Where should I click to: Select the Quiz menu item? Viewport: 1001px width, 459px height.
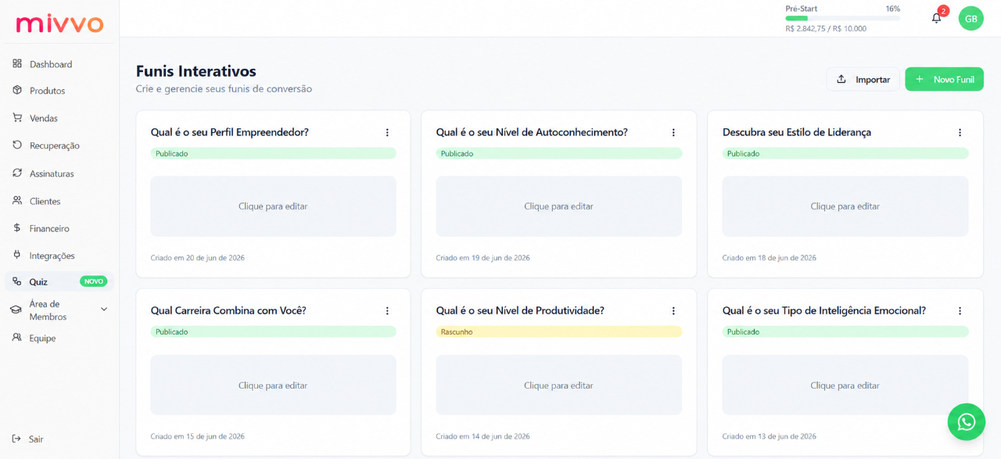click(59, 281)
